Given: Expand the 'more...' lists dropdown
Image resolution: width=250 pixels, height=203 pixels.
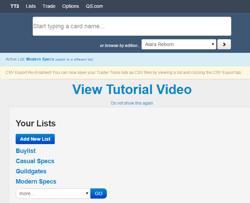Looking at the screenshot, I should pos(53,193).
